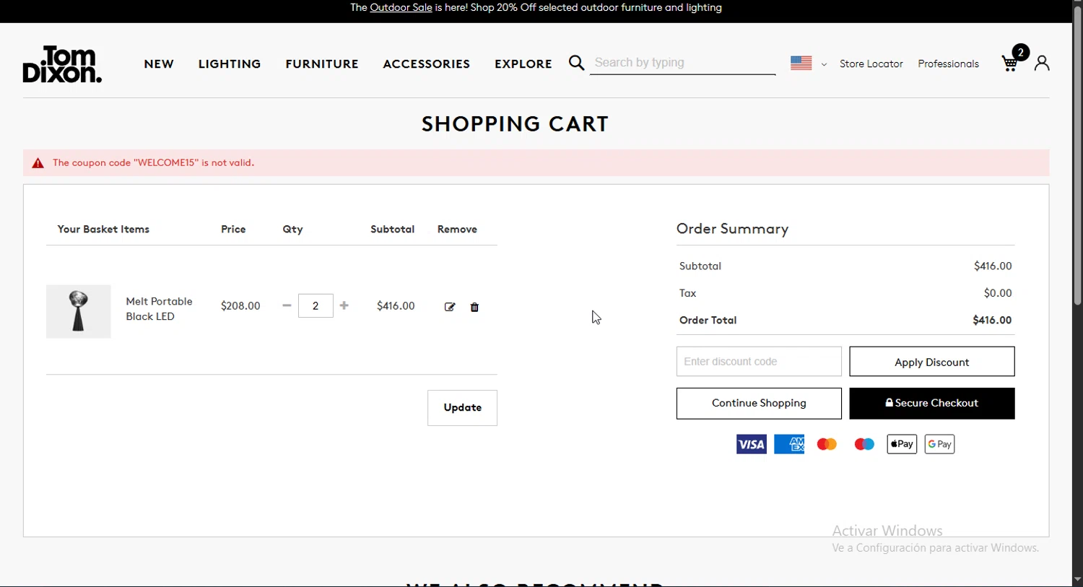Click the Continue Shopping button
Viewport: 1083px width, 587px height.
pyautogui.click(x=759, y=404)
